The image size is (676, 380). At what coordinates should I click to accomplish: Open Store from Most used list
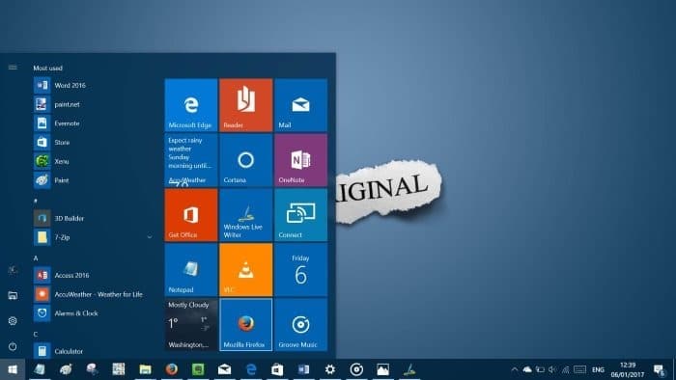(94, 142)
